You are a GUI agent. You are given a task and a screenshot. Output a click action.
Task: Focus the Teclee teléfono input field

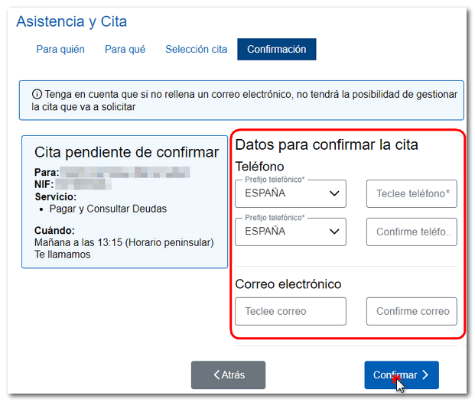[412, 194]
